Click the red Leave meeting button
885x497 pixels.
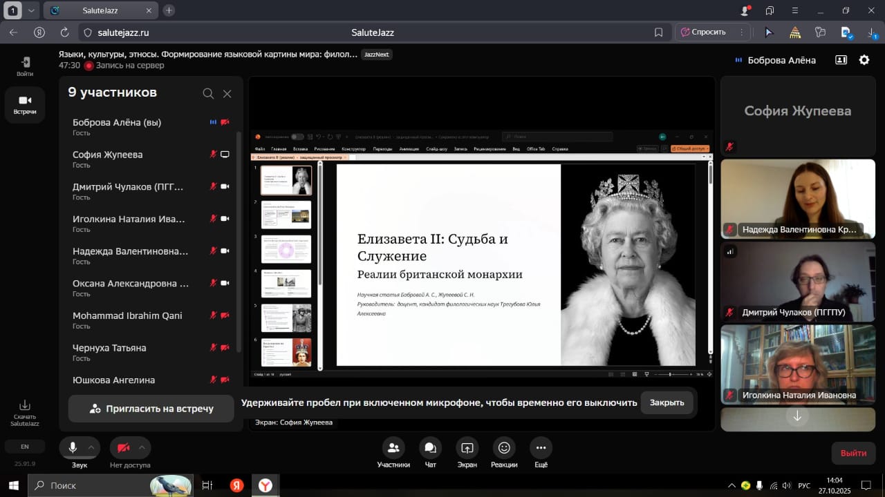tap(853, 453)
